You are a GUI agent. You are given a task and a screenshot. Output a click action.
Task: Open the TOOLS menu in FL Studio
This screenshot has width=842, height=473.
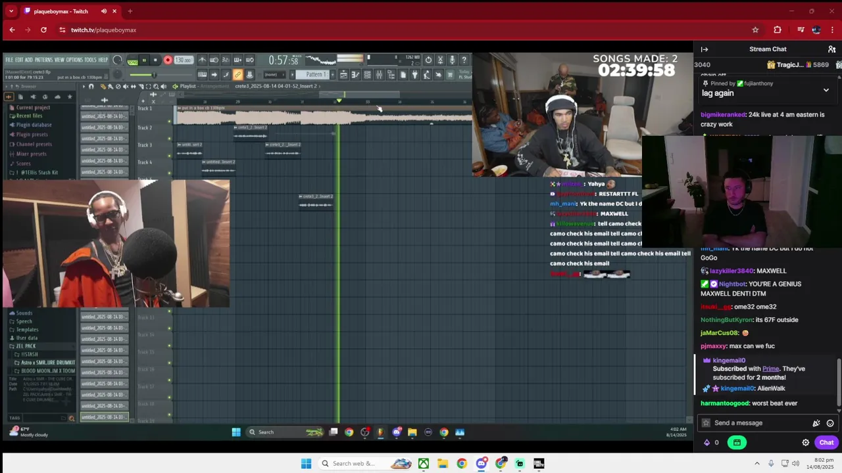[91, 60]
